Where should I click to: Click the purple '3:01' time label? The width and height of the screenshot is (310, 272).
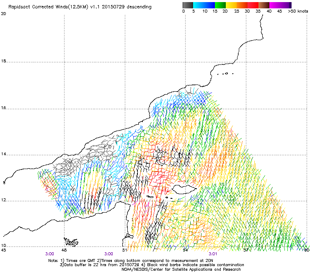click(213, 254)
